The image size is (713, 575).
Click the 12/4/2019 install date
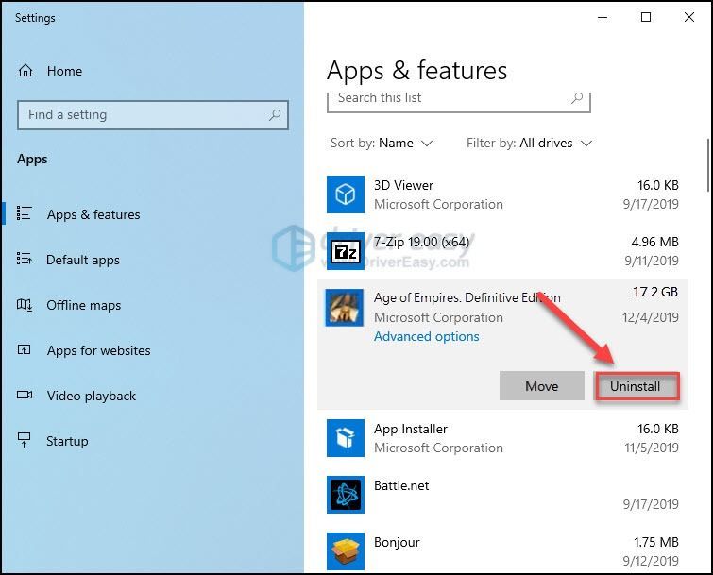tap(651, 317)
